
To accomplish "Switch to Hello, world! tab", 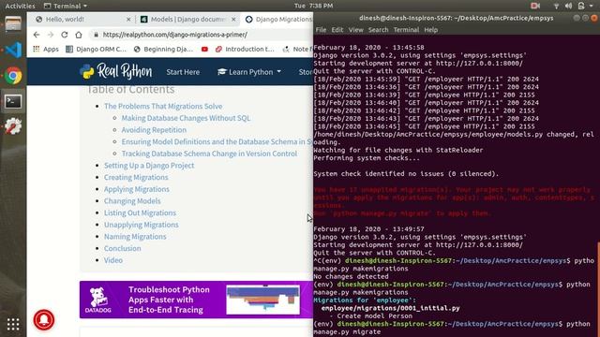I will point(82,19).
